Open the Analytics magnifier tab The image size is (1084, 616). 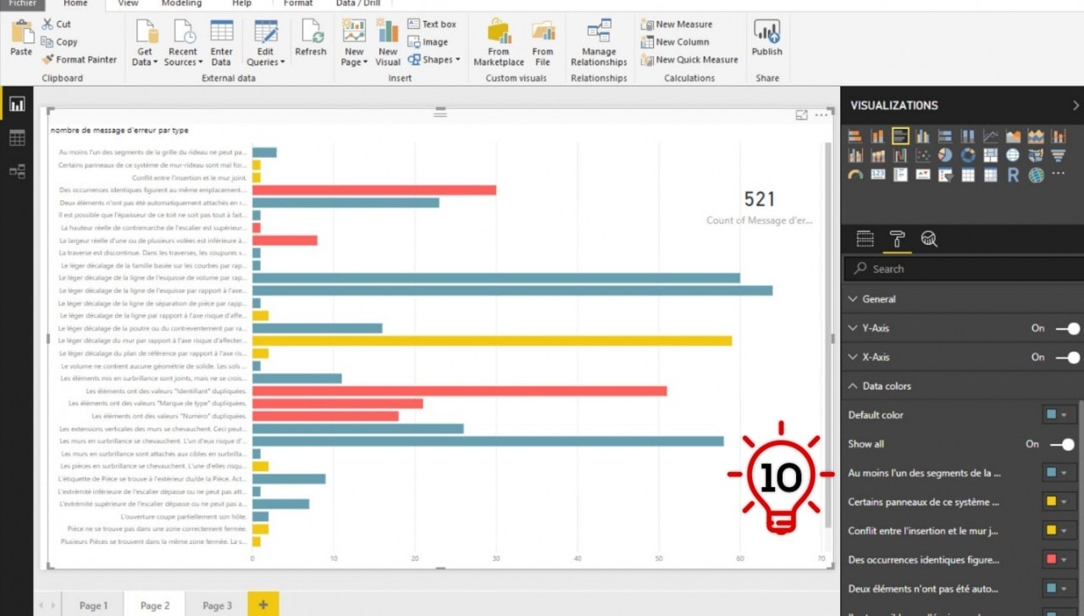point(929,240)
